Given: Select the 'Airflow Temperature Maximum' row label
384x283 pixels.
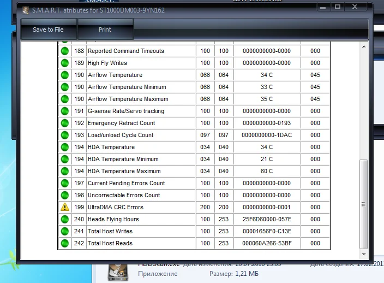Looking at the screenshot, I should click(x=128, y=99).
